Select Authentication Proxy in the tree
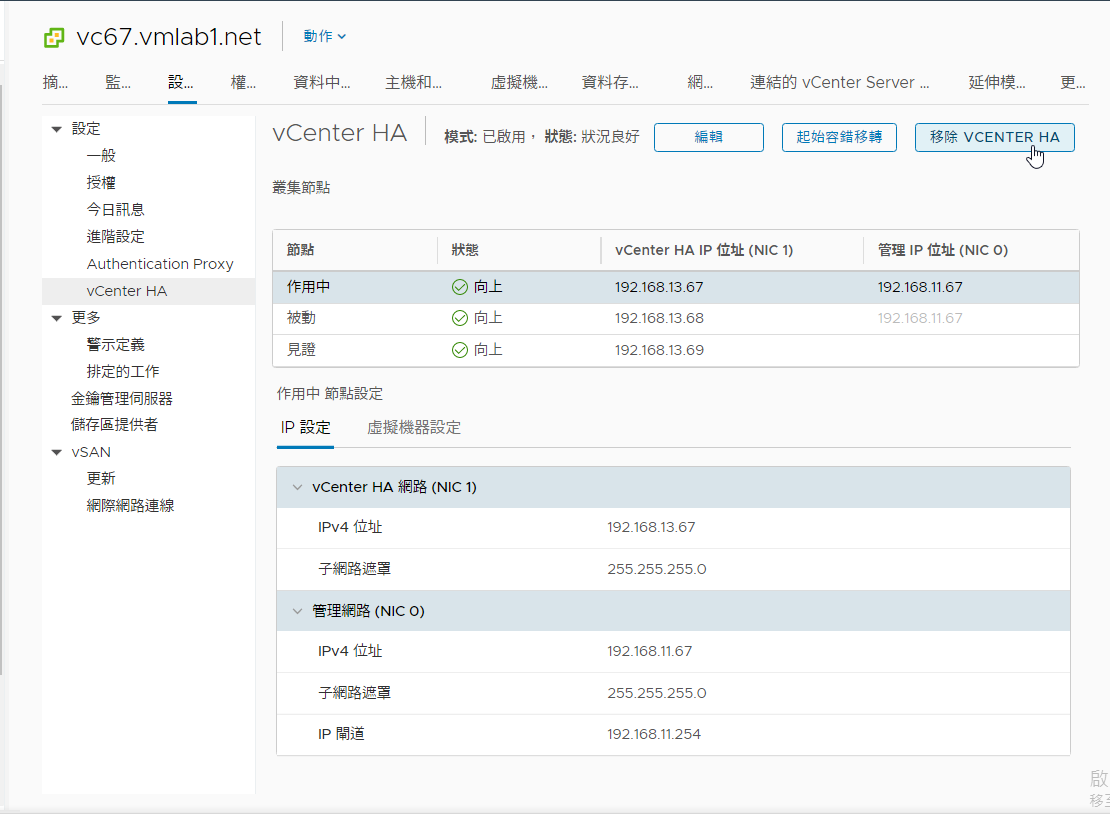This screenshot has width=1110, height=815. (x=160, y=264)
